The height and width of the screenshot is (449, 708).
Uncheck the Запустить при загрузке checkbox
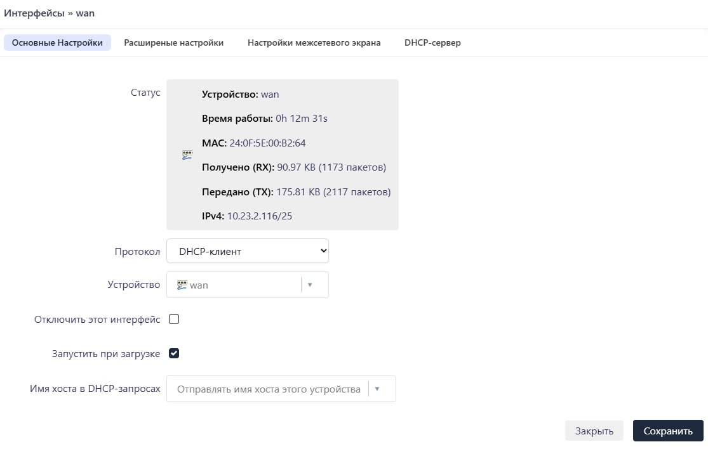tap(174, 353)
